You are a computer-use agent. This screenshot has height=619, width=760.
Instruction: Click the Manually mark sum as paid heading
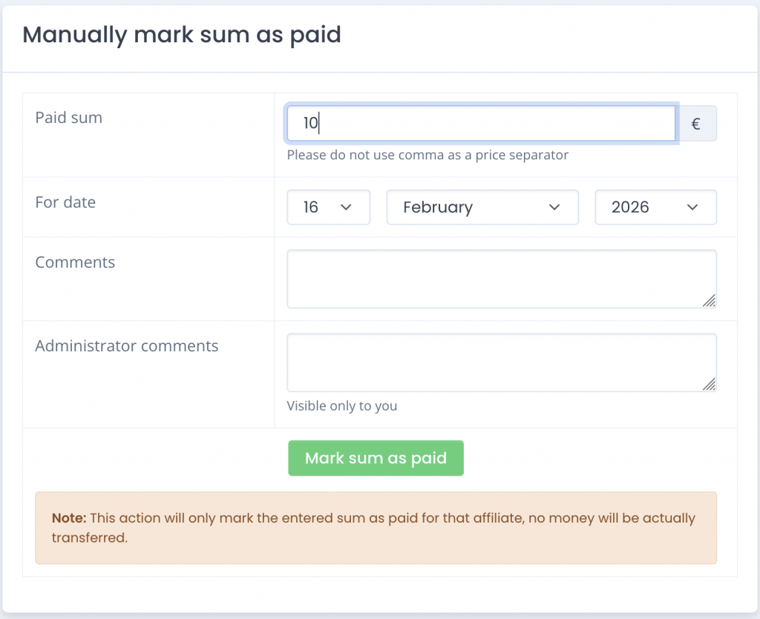tap(183, 35)
